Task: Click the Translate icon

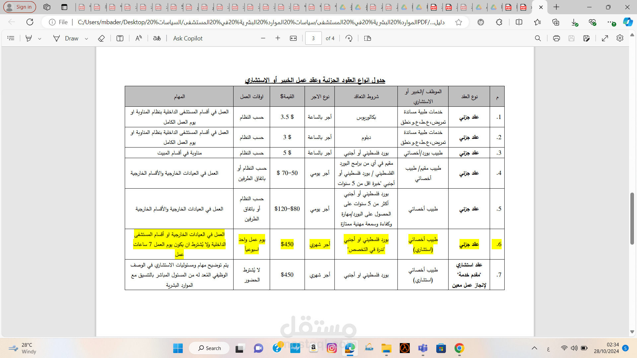Action: 157,38
